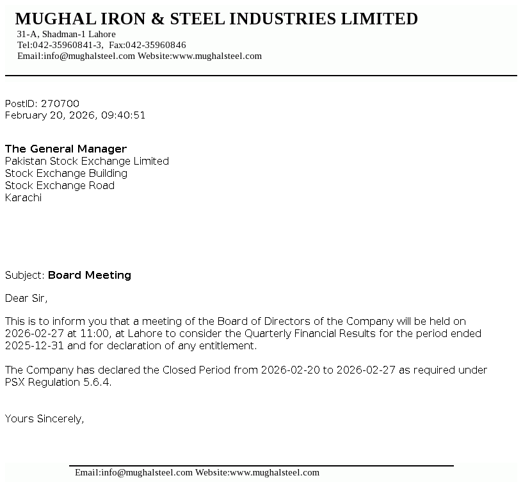Click the "Stock Exchange Building" address line

[x=66, y=173]
